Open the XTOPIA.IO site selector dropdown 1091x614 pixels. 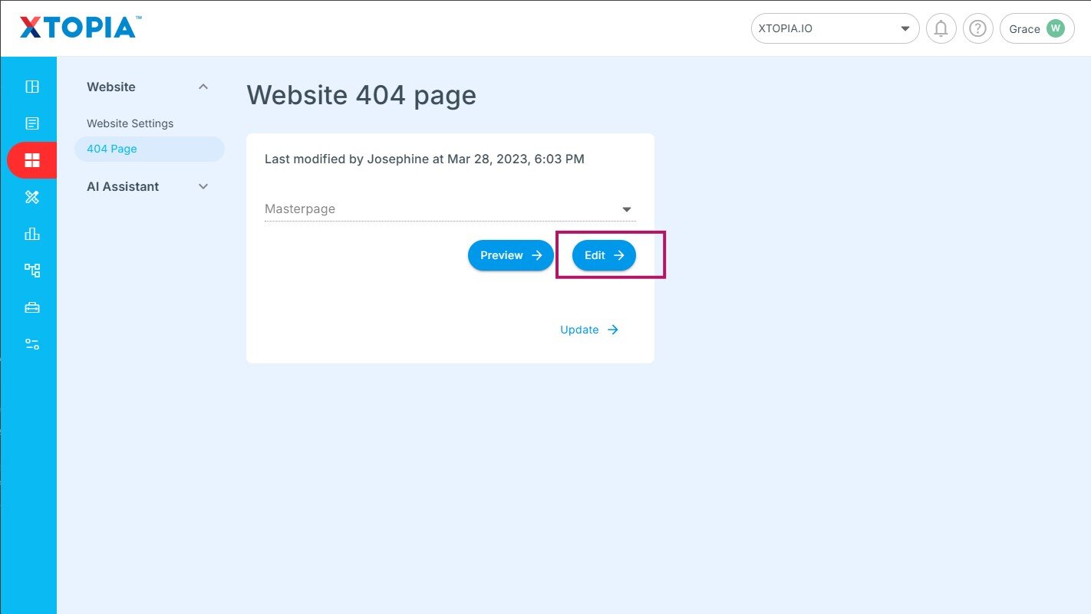coord(835,29)
